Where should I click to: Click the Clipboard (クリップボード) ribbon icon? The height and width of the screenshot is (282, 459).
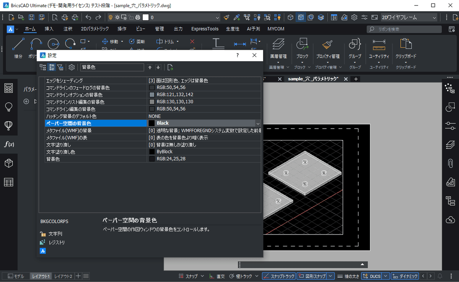click(x=406, y=45)
